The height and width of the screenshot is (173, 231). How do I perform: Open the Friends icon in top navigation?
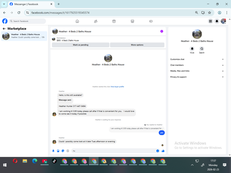(x=96, y=21)
